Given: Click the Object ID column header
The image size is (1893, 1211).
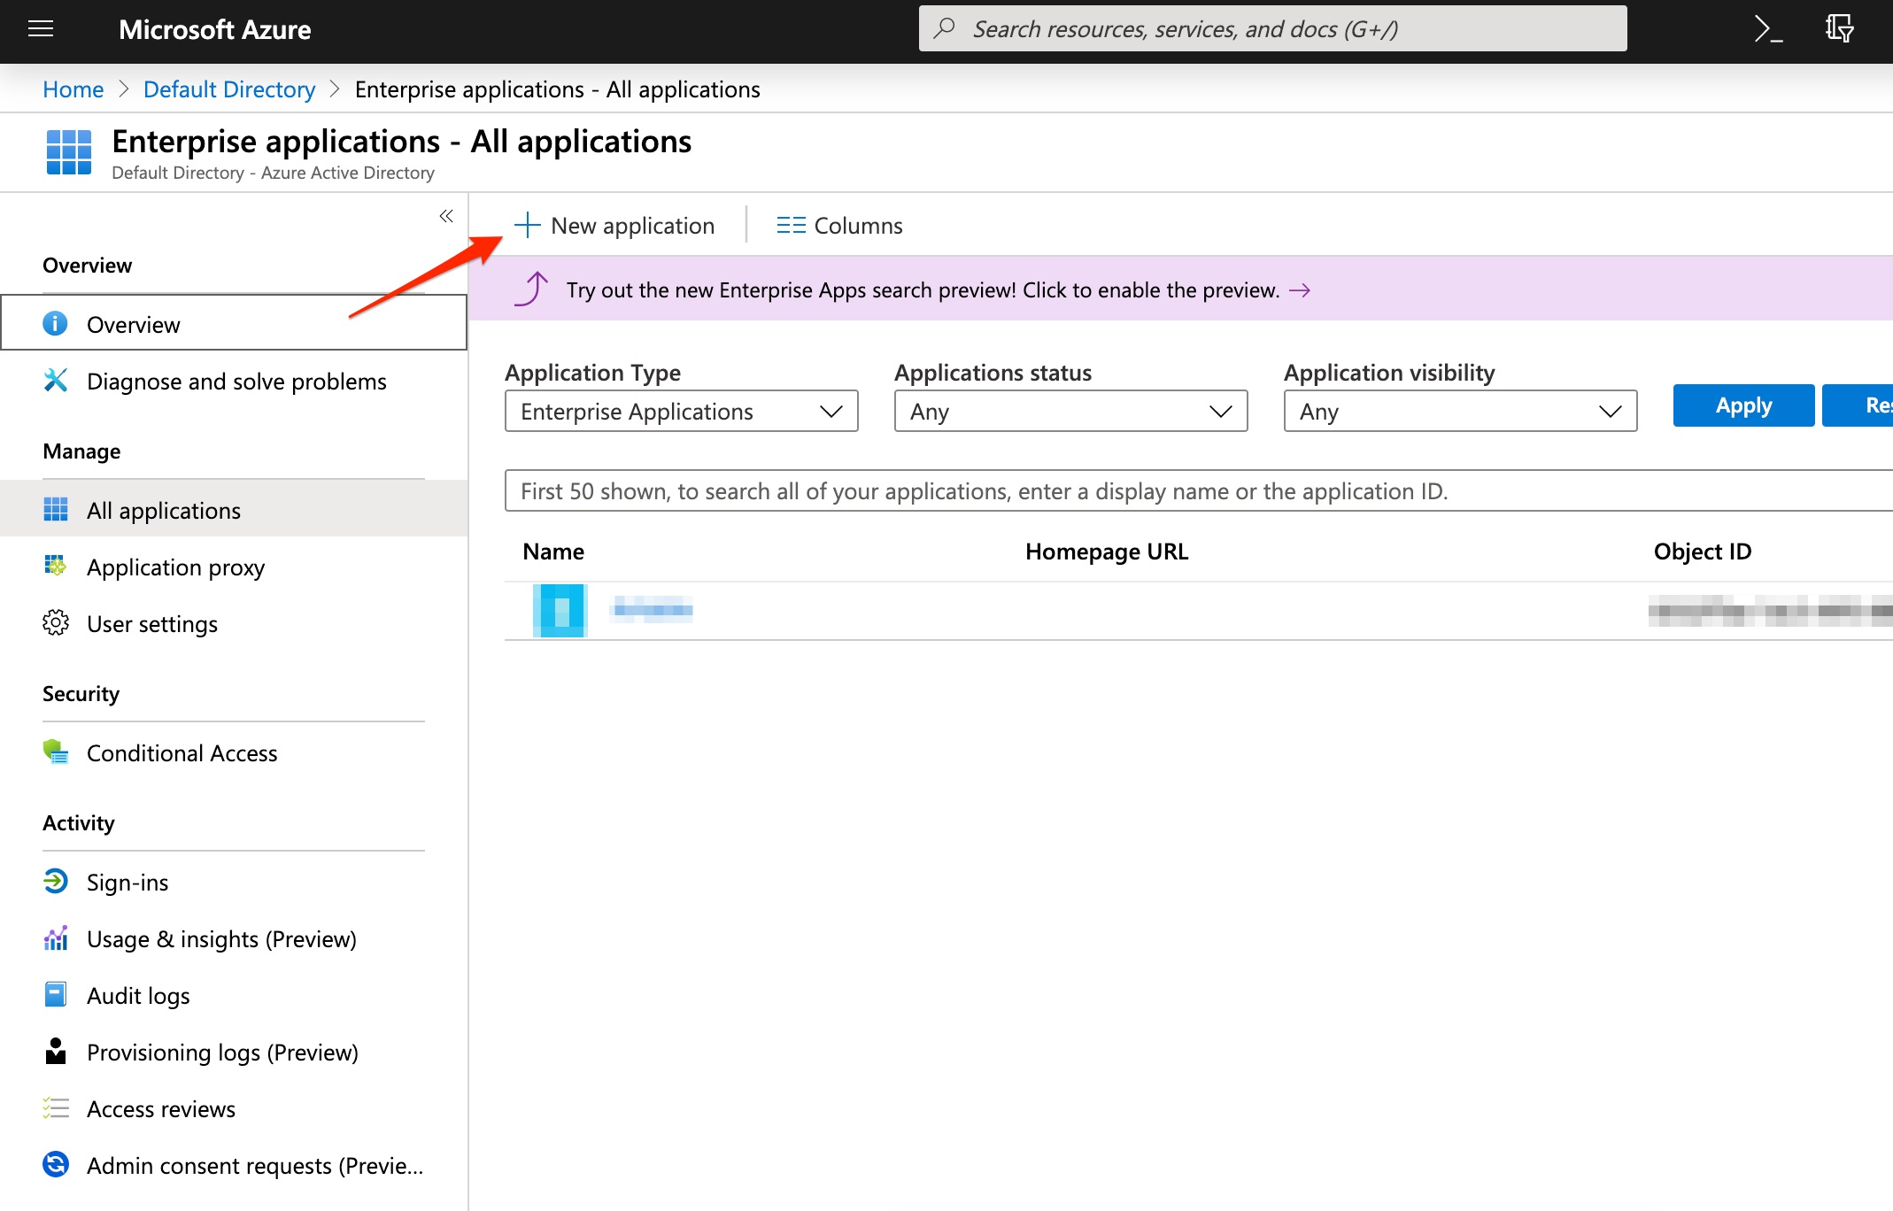Looking at the screenshot, I should click(1703, 552).
